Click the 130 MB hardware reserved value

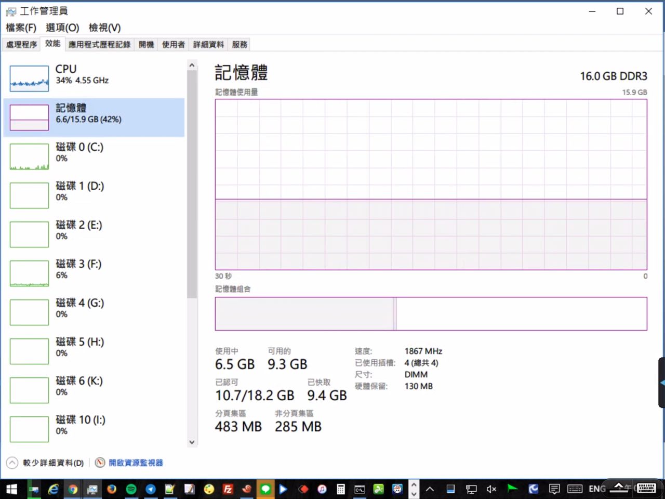pyautogui.click(x=419, y=386)
